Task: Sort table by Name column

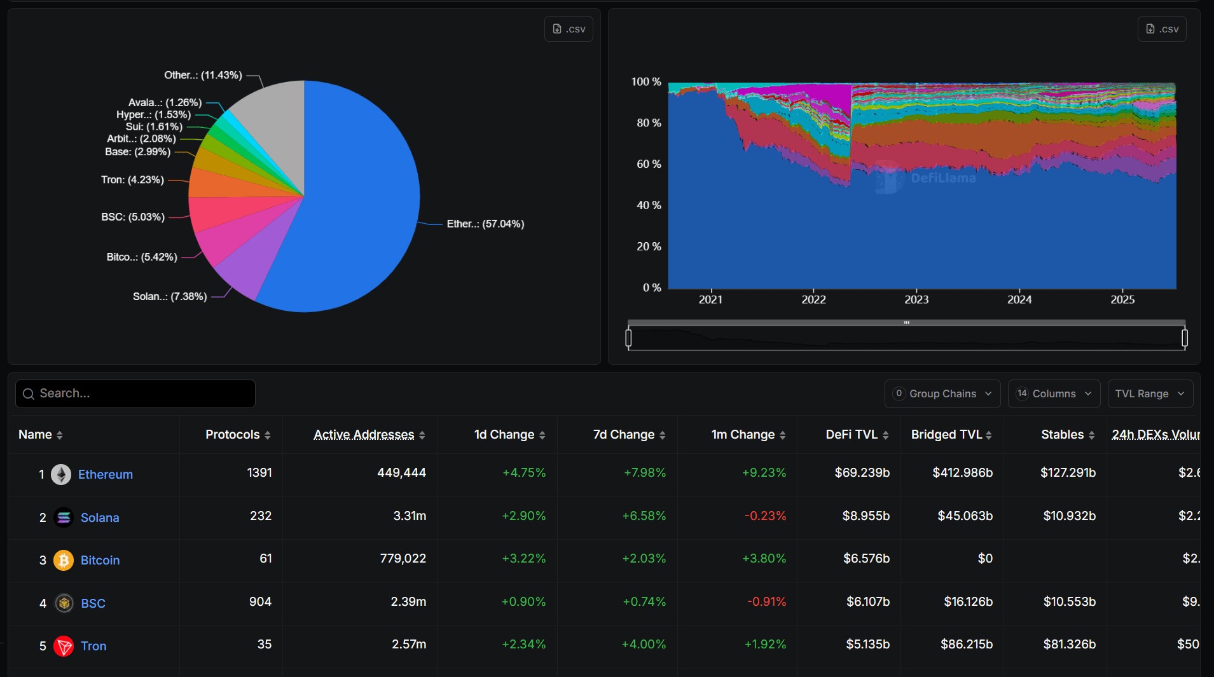Action: (x=41, y=435)
